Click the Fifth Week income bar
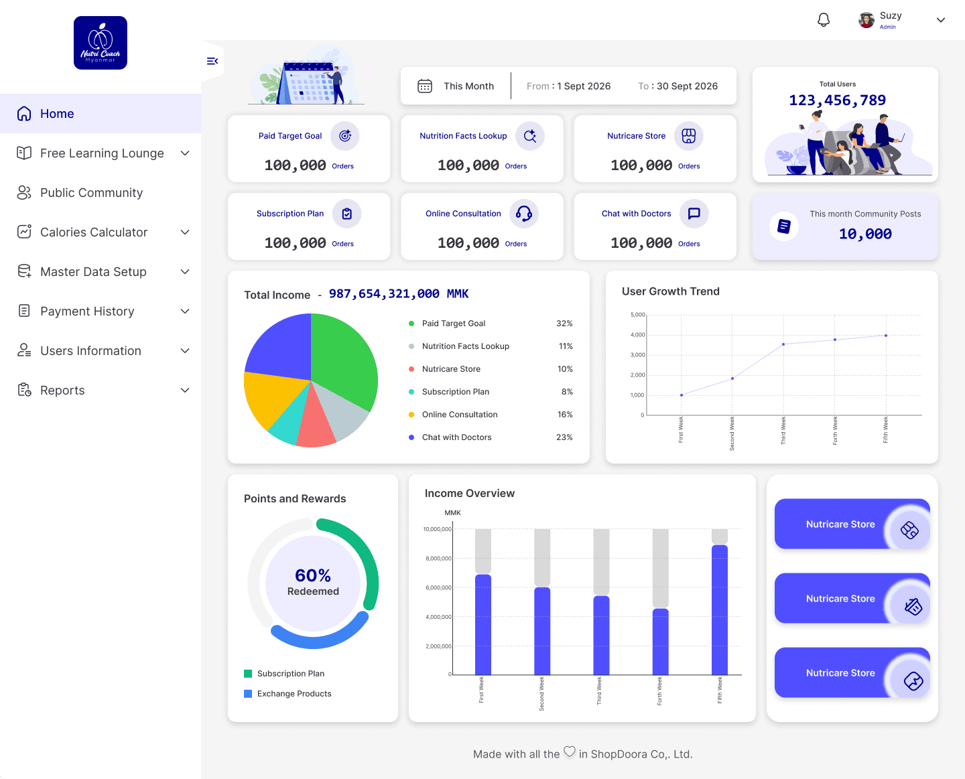Screen dimensions: 965x779 point(720,610)
